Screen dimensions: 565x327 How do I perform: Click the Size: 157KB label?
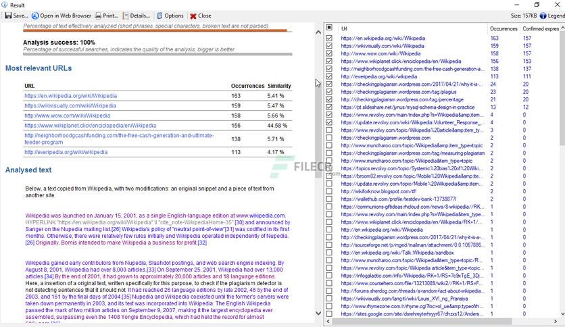[x=524, y=16]
